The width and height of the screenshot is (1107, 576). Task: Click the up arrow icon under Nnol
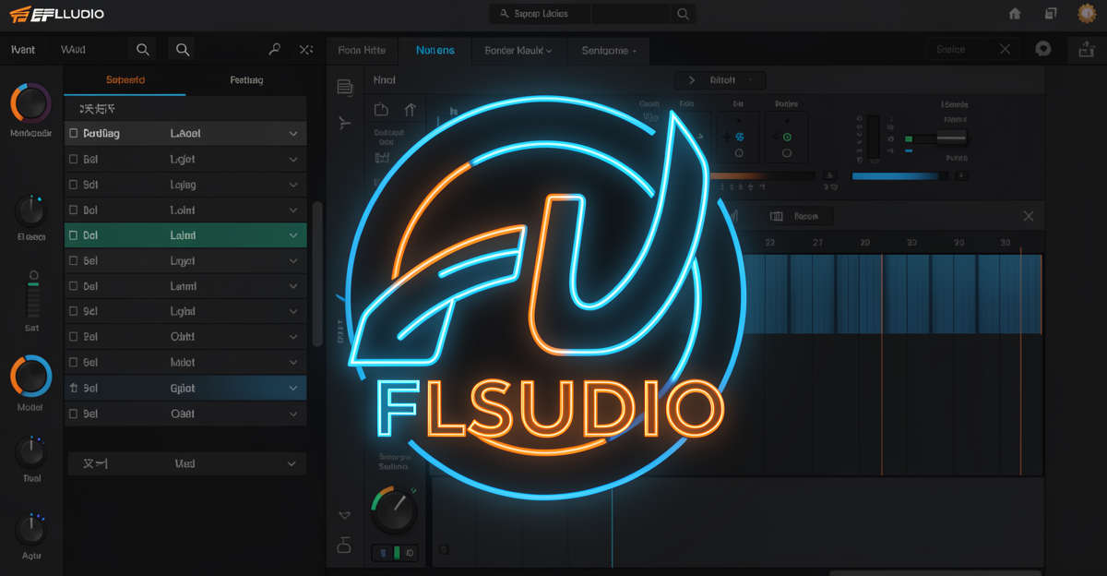410,110
